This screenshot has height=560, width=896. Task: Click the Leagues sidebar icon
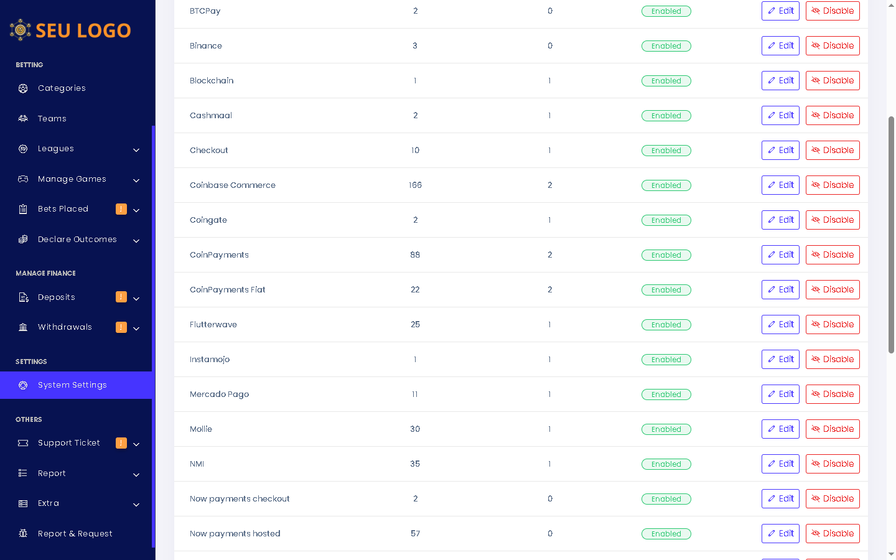pos(23,149)
